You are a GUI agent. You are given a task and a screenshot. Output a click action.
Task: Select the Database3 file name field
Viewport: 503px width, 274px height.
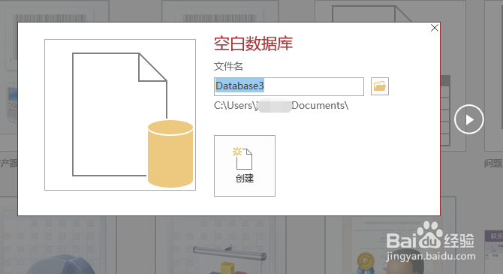(x=289, y=86)
